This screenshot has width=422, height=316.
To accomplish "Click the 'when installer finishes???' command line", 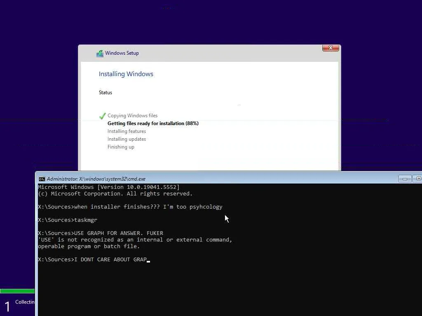I will pyautogui.click(x=130, y=207).
